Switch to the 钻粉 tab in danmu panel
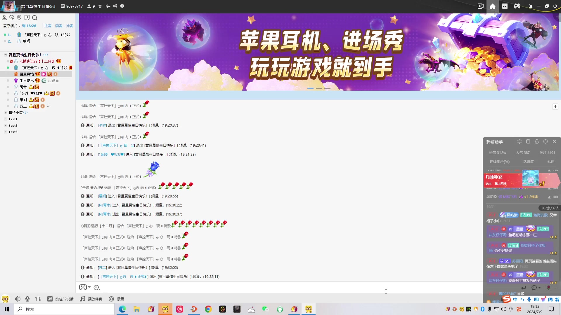This screenshot has height=315, width=561. 551,162
